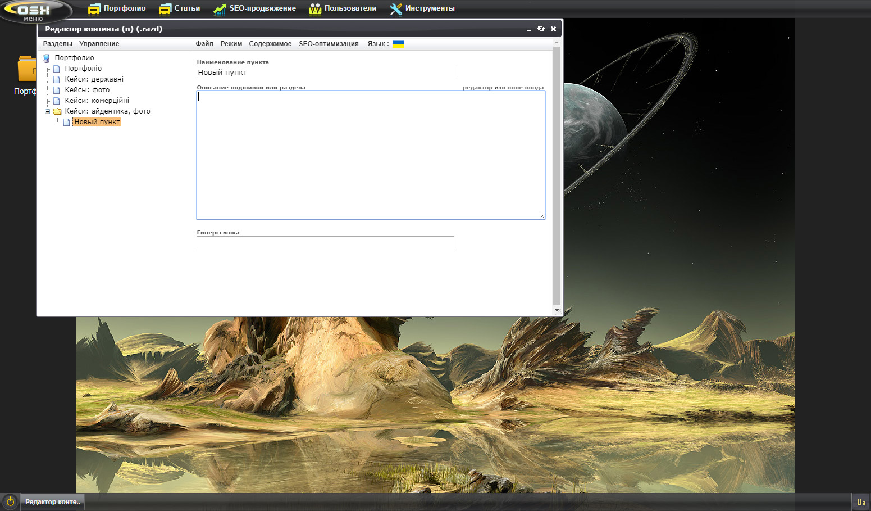871x511 pixels.
Task: Click scrollbar down arrow in editor
Action: pyautogui.click(x=557, y=310)
